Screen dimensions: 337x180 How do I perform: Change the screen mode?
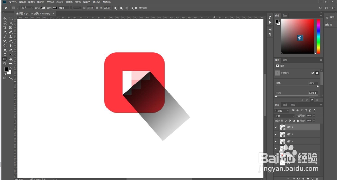point(11,78)
